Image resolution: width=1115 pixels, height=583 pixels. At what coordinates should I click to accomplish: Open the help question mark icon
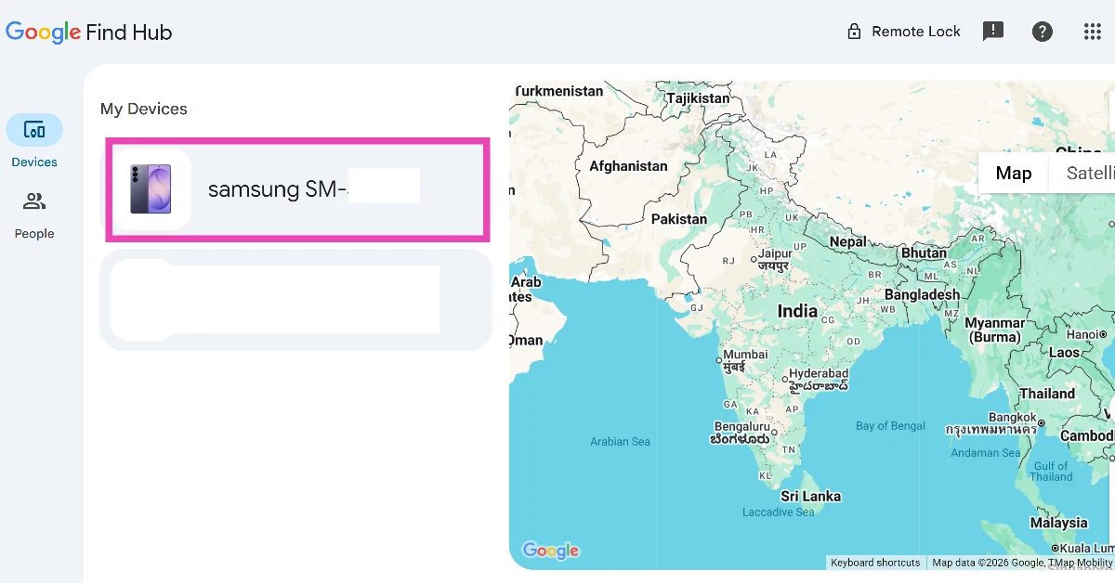click(x=1043, y=32)
